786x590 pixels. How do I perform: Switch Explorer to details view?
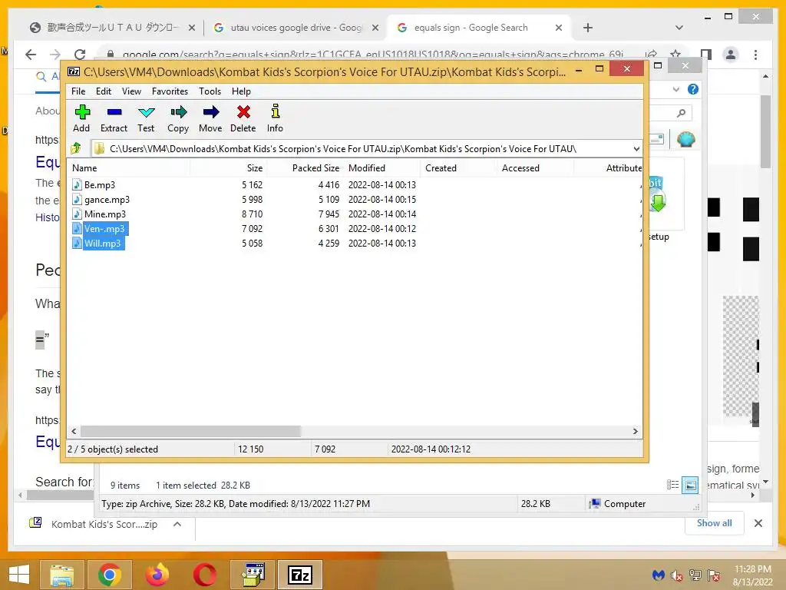click(x=672, y=485)
